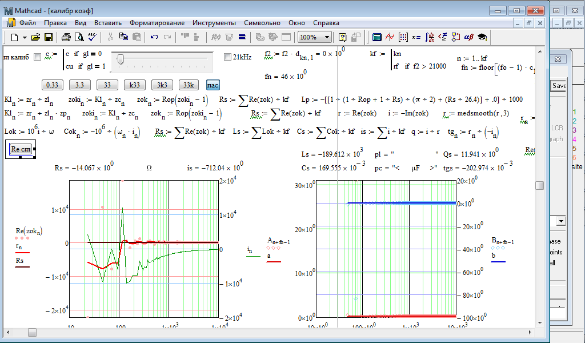Image resolution: width=585 pixels, height=343 pixels.
Task: Open the Символьно menu
Action: tap(262, 23)
